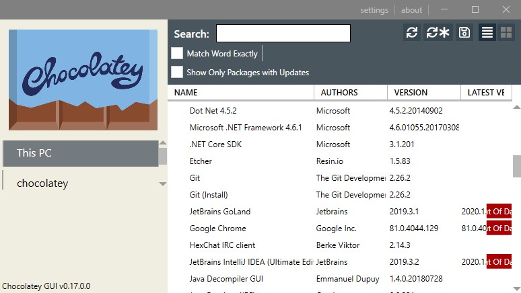Click Emmanuel Dupuy author cell
The width and height of the screenshot is (521, 293).
pos(347,279)
